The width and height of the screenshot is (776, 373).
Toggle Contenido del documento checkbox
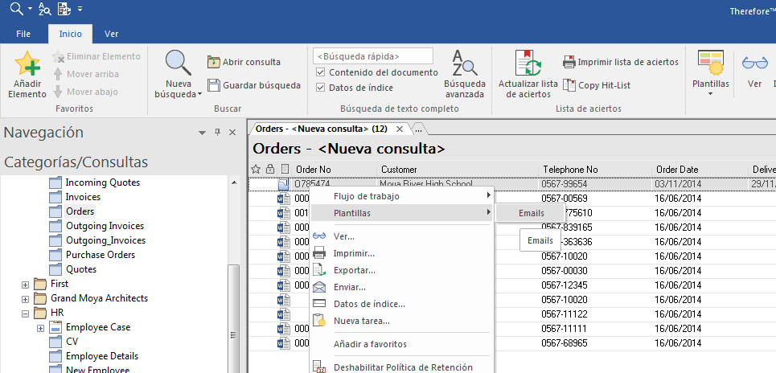320,72
